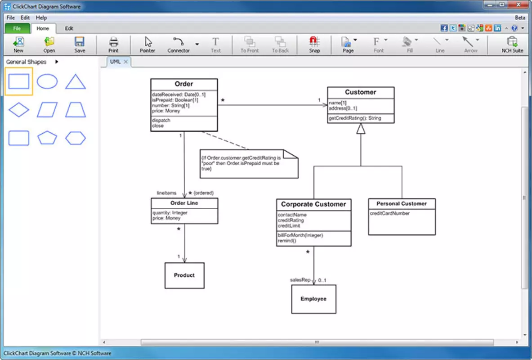
Task: Click the Fill bucket icon
Action: [408, 45]
